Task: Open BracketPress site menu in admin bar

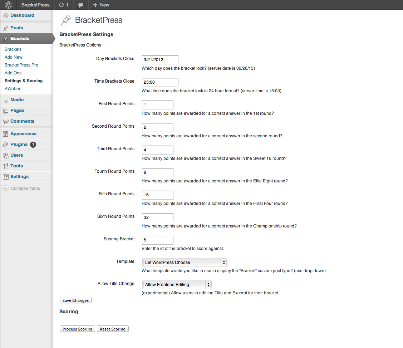Action: point(35,5)
